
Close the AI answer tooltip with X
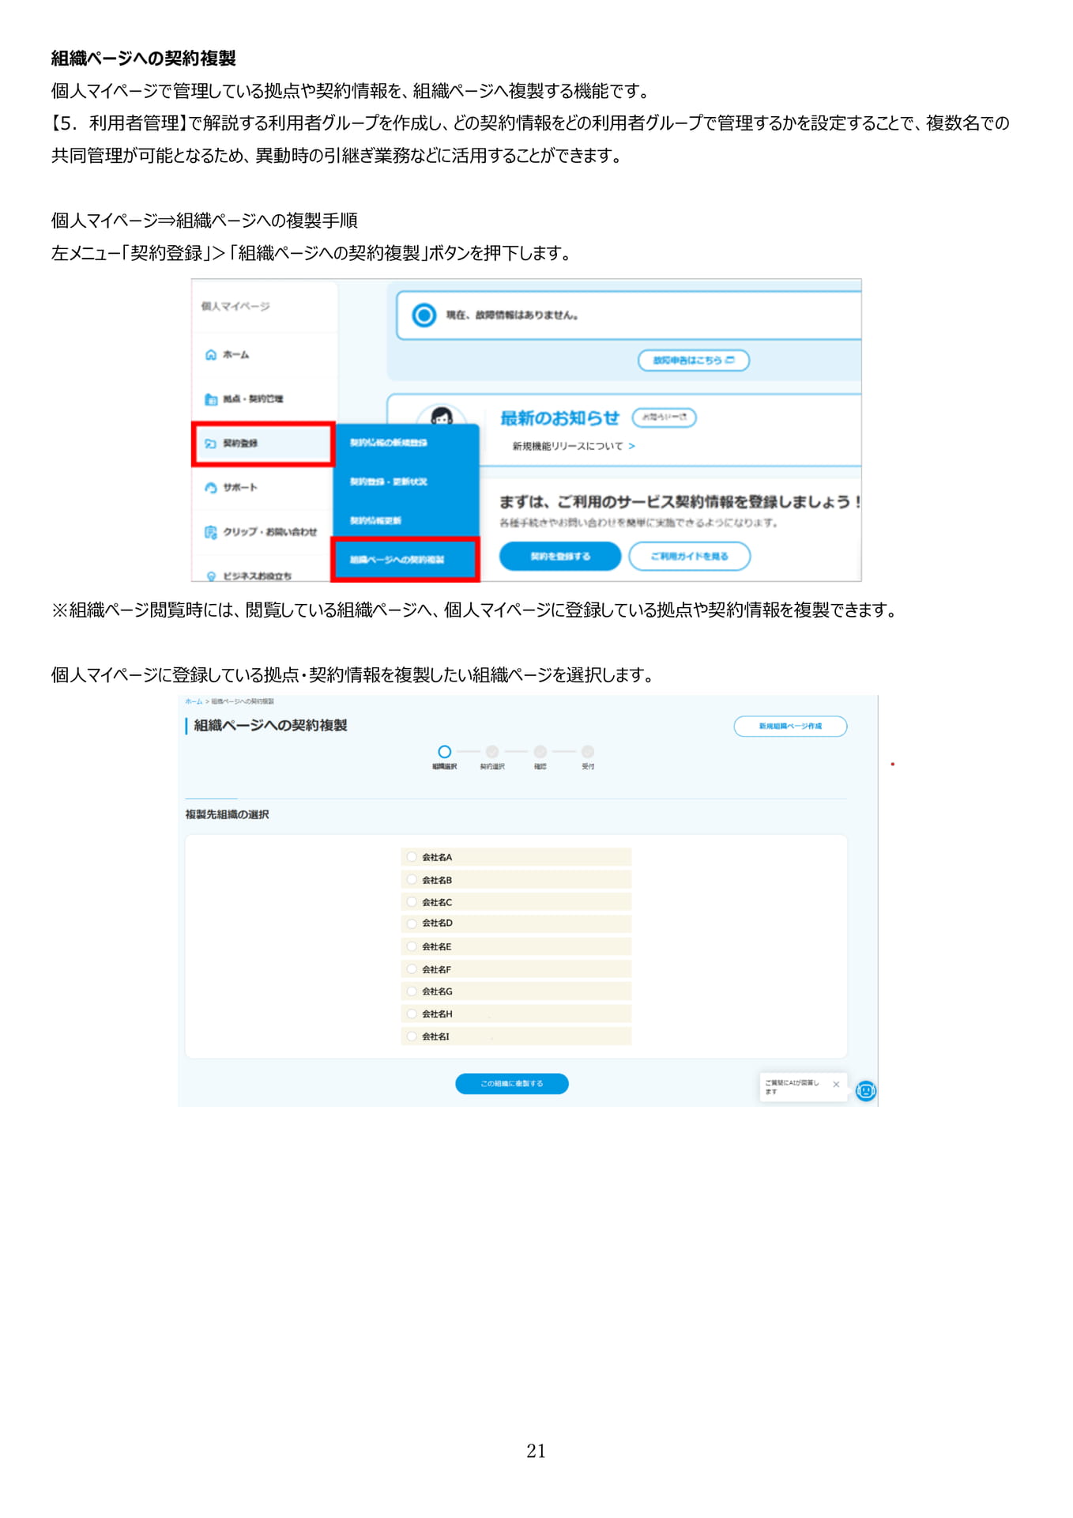[836, 1085]
